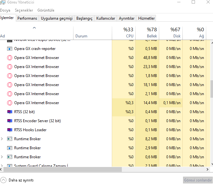Click the 14,4 MB memory value
The image size is (213, 186).
150,103
